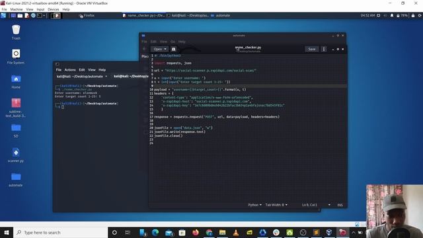The image size is (423, 238).
Task: Open the web browser launcher in Kali panel
Action: (x=33, y=15)
